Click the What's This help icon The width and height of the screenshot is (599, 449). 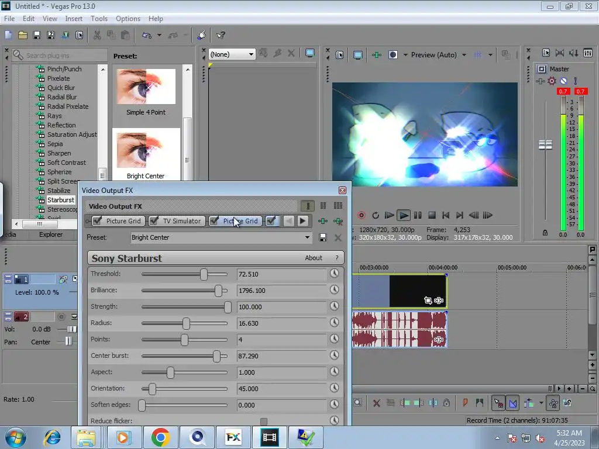(x=221, y=35)
